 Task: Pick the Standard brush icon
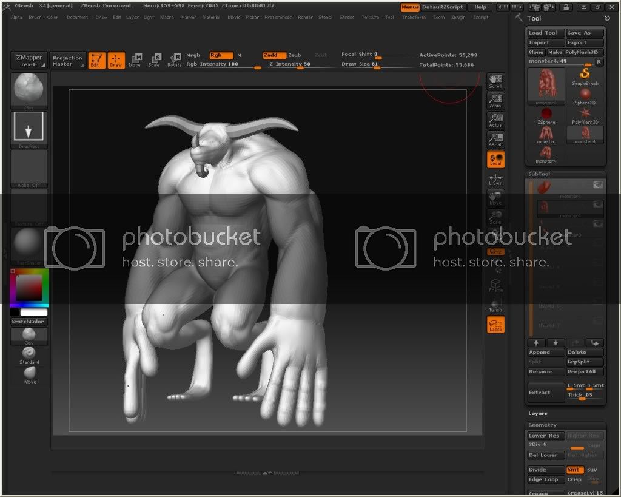point(29,356)
